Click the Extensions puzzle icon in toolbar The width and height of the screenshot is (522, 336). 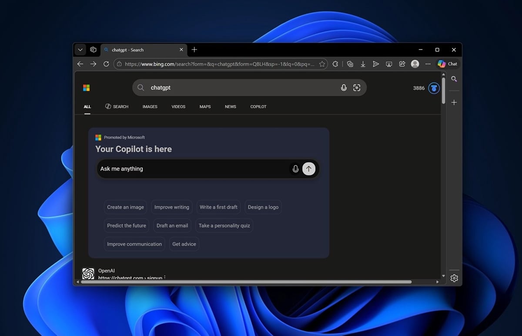[335, 64]
